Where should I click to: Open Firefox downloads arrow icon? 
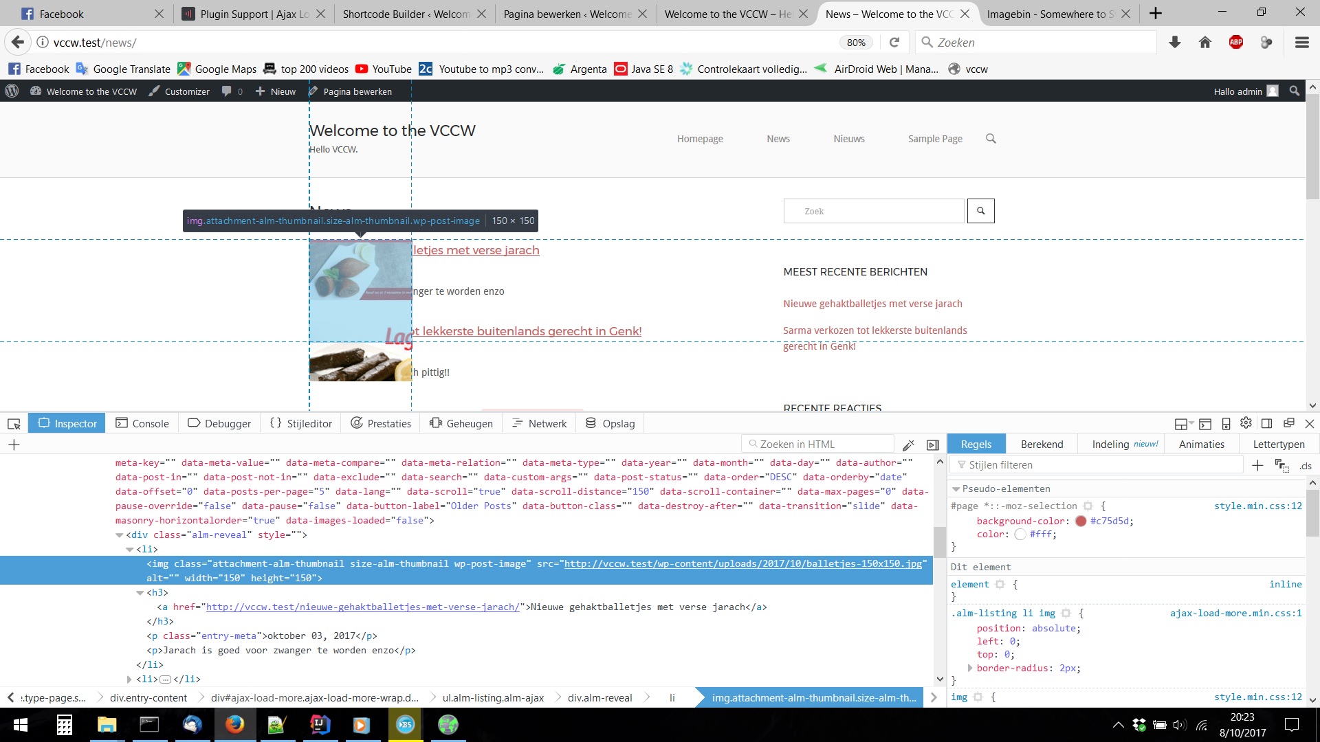click(1175, 43)
